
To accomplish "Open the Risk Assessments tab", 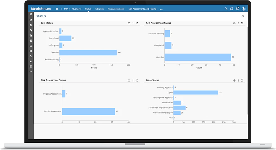I will coord(116,9).
